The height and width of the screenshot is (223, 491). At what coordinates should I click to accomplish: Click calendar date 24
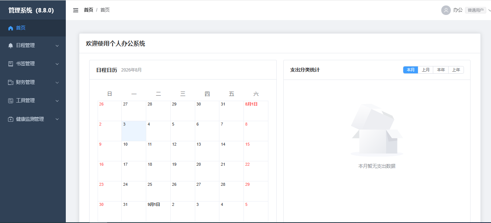click(134, 191)
